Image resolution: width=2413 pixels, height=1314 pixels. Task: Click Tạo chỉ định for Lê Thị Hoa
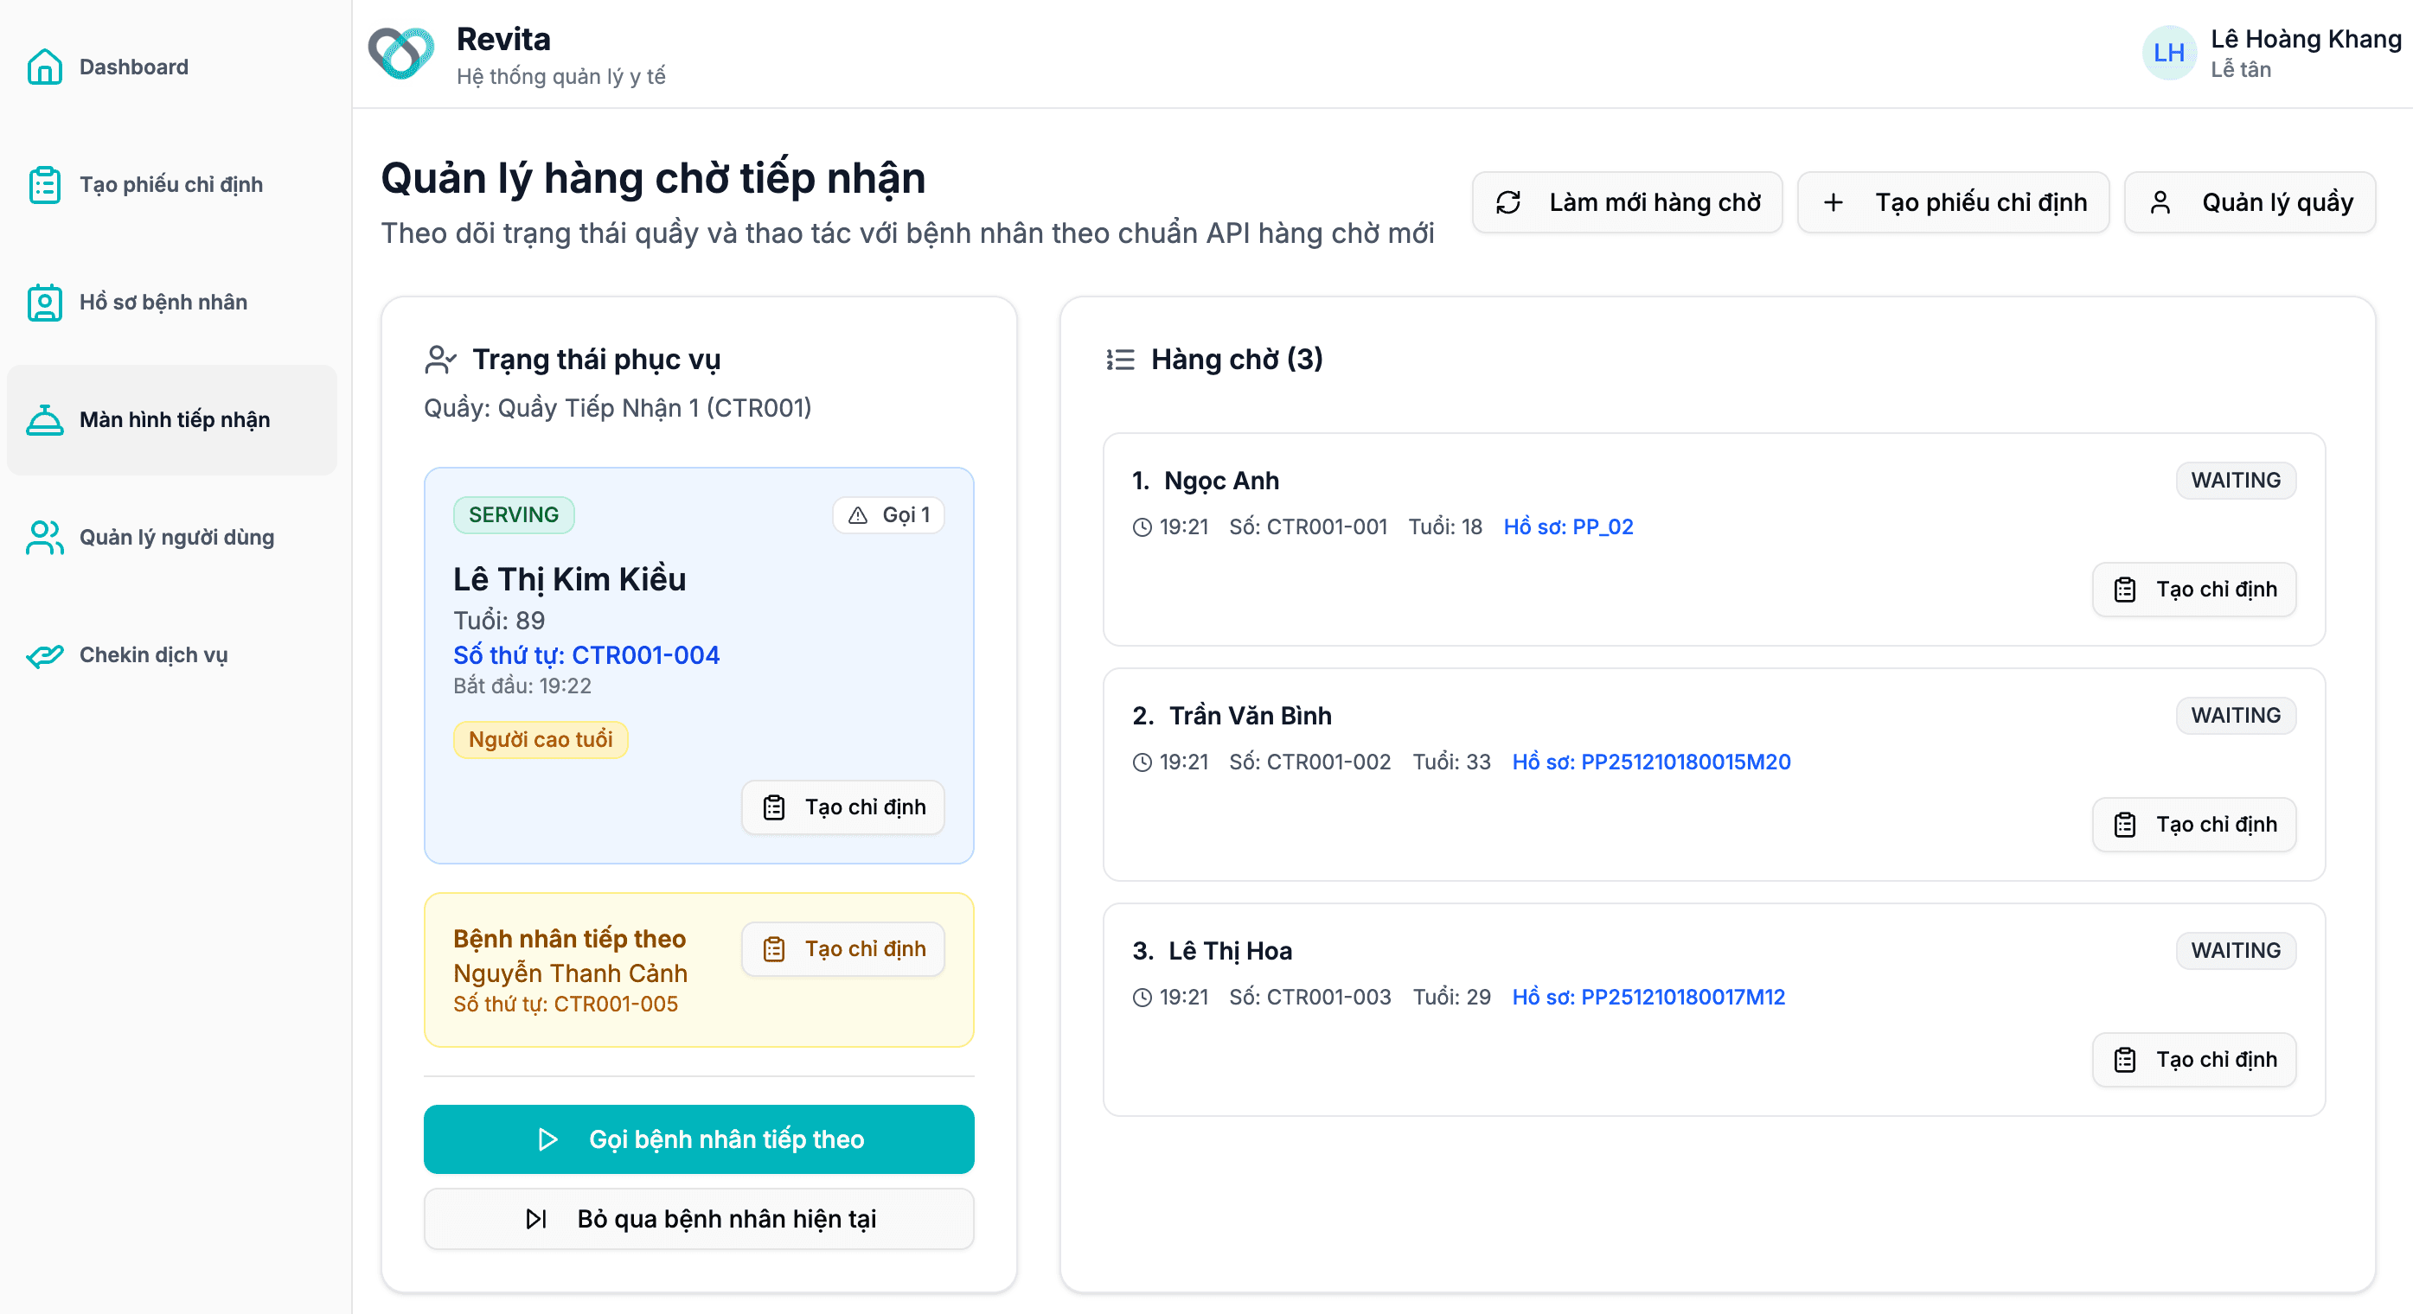2194,1059
